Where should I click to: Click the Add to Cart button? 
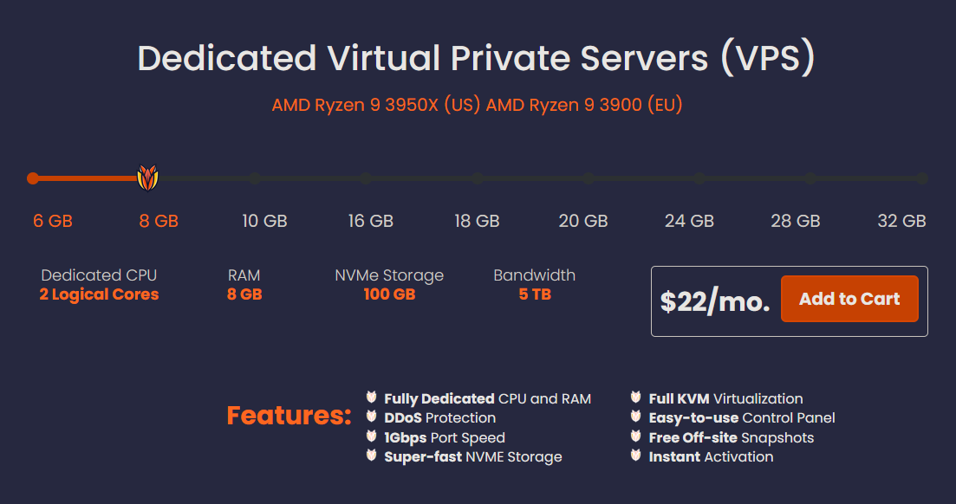[x=849, y=298]
